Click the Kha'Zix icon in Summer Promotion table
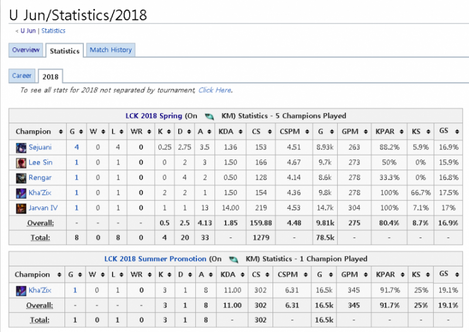 tap(21, 290)
